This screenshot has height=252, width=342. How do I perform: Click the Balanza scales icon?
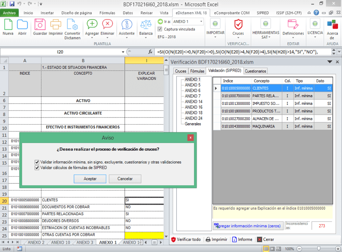pos(146,24)
